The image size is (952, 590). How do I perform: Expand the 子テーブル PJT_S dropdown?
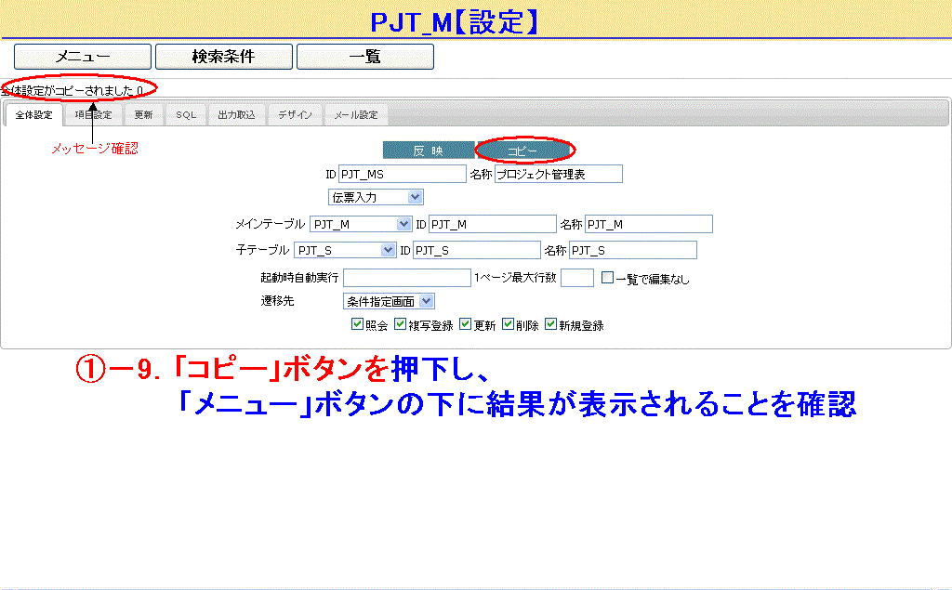coord(345,250)
